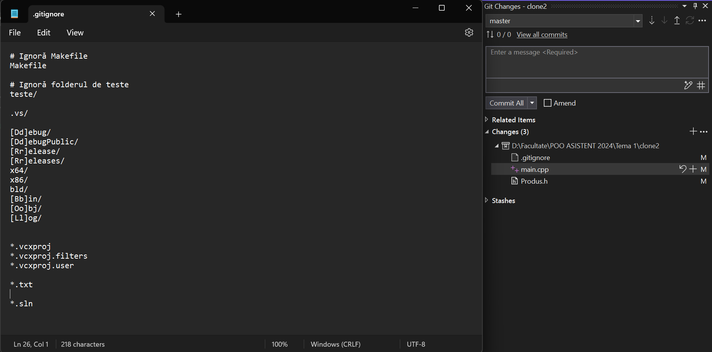Push commits using the up-arrow icon
Image resolution: width=712 pixels, height=352 pixels.
click(x=677, y=21)
